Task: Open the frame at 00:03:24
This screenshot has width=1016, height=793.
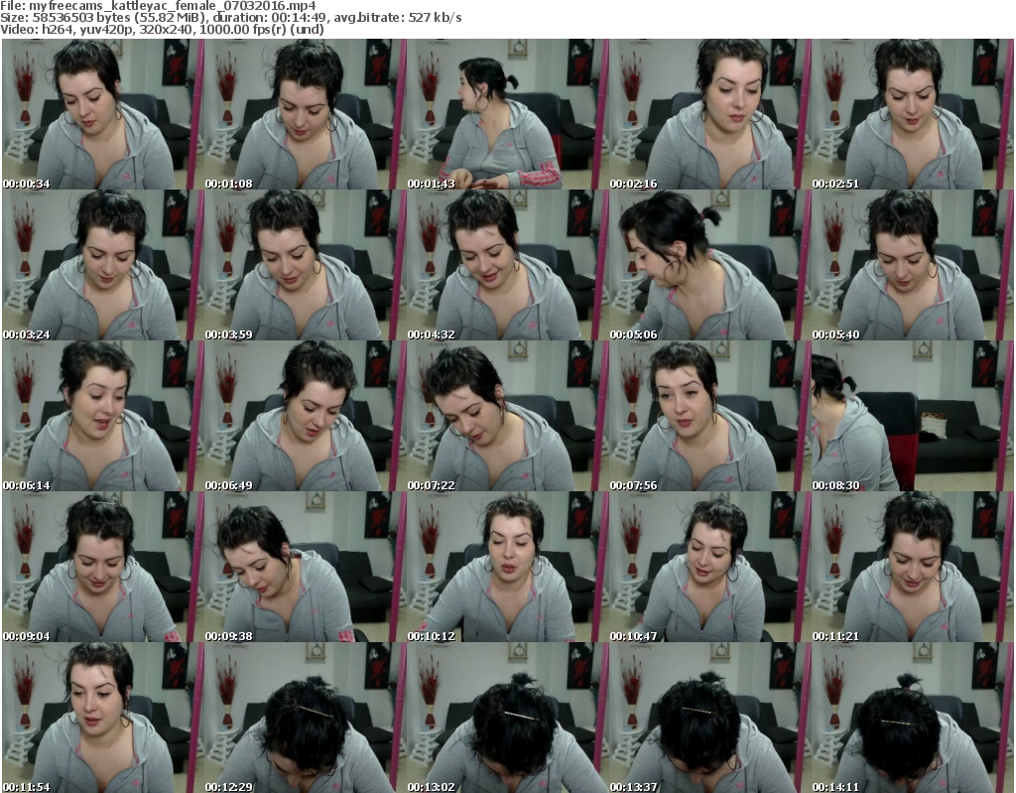Action: pyautogui.click(x=101, y=266)
